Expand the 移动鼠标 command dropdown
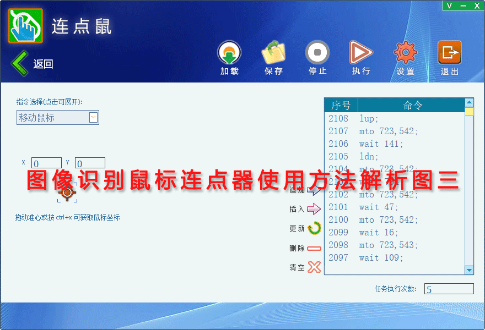The image size is (485, 330). coord(93,117)
